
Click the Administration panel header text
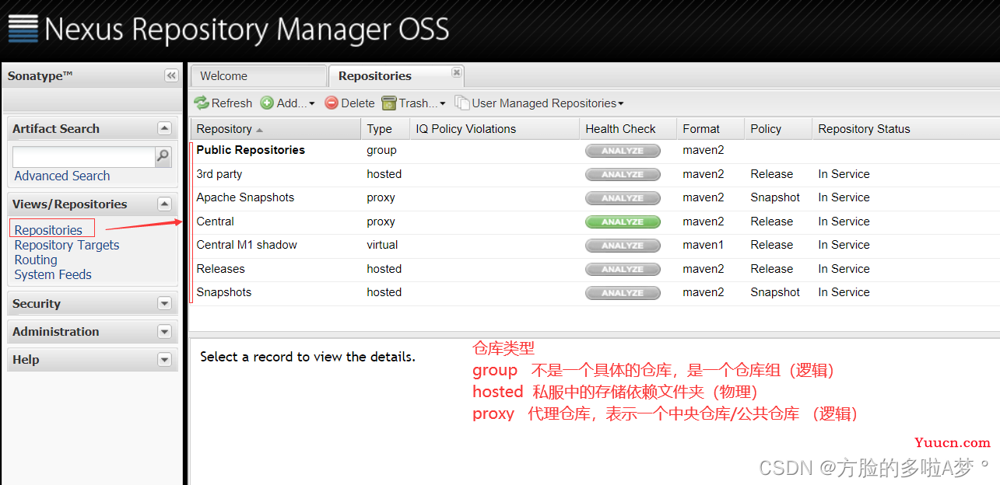tap(56, 331)
